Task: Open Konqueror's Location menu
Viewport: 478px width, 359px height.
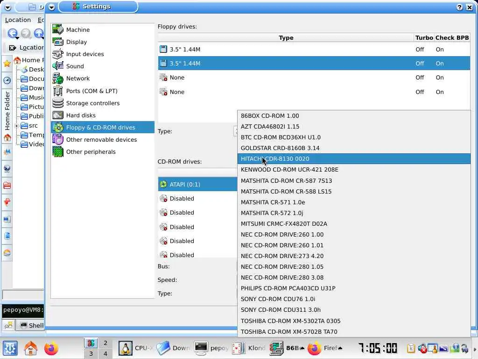Action: [x=18, y=20]
